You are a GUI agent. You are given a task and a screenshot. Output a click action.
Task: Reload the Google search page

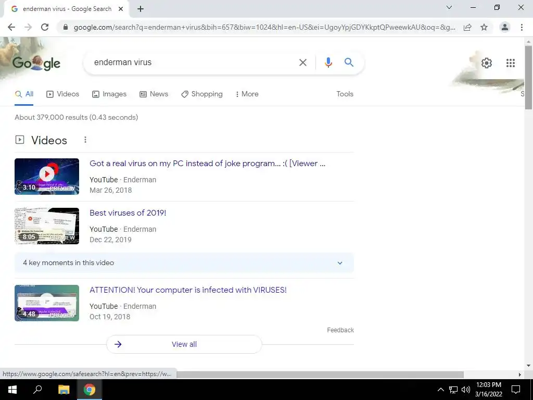[x=45, y=27]
